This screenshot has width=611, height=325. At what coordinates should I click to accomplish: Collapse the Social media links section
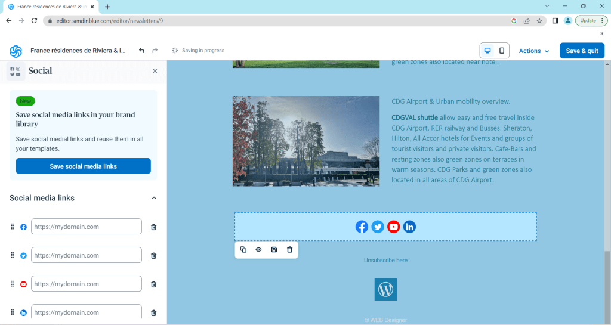coord(153,198)
